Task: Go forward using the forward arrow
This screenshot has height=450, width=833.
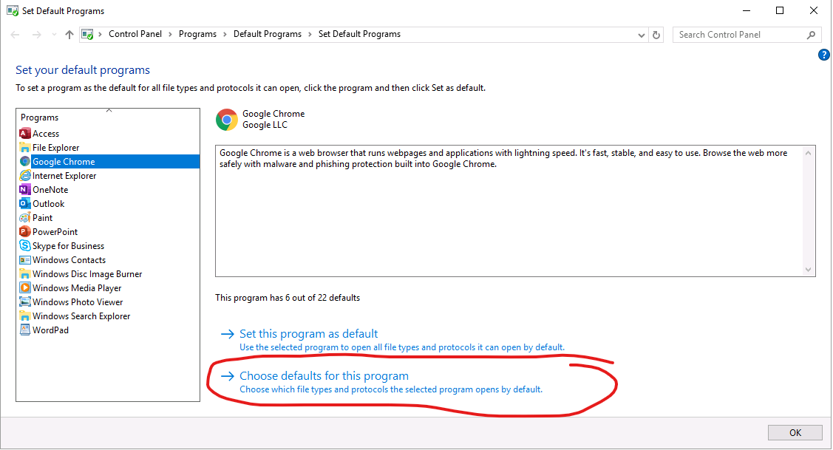Action: (36, 35)
